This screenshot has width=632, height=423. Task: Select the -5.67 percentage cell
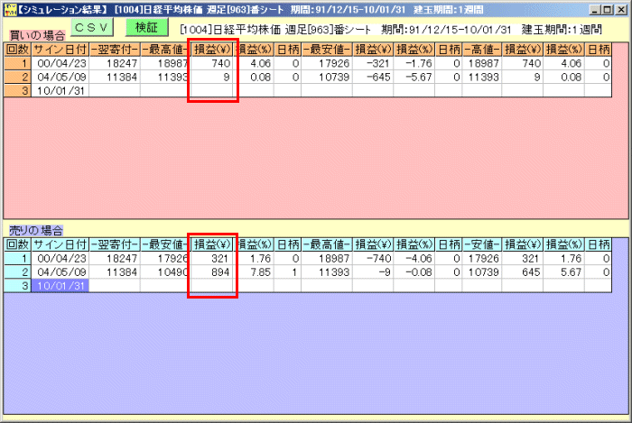[x=414, y=77]
